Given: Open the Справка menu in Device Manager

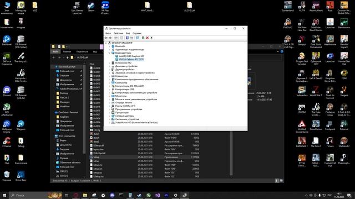Looking at the screenshot, I should tap(137, 33).
